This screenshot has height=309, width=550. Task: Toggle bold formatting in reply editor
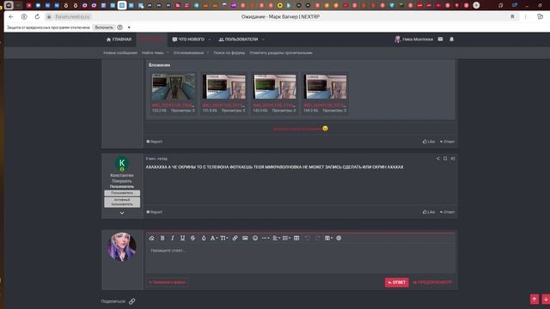click(x=162, y=239)
